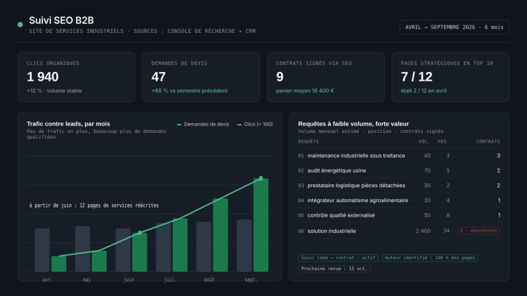Sort table by the REQUÊTE column header
527x296 pixels.
[x=309, y=142]
